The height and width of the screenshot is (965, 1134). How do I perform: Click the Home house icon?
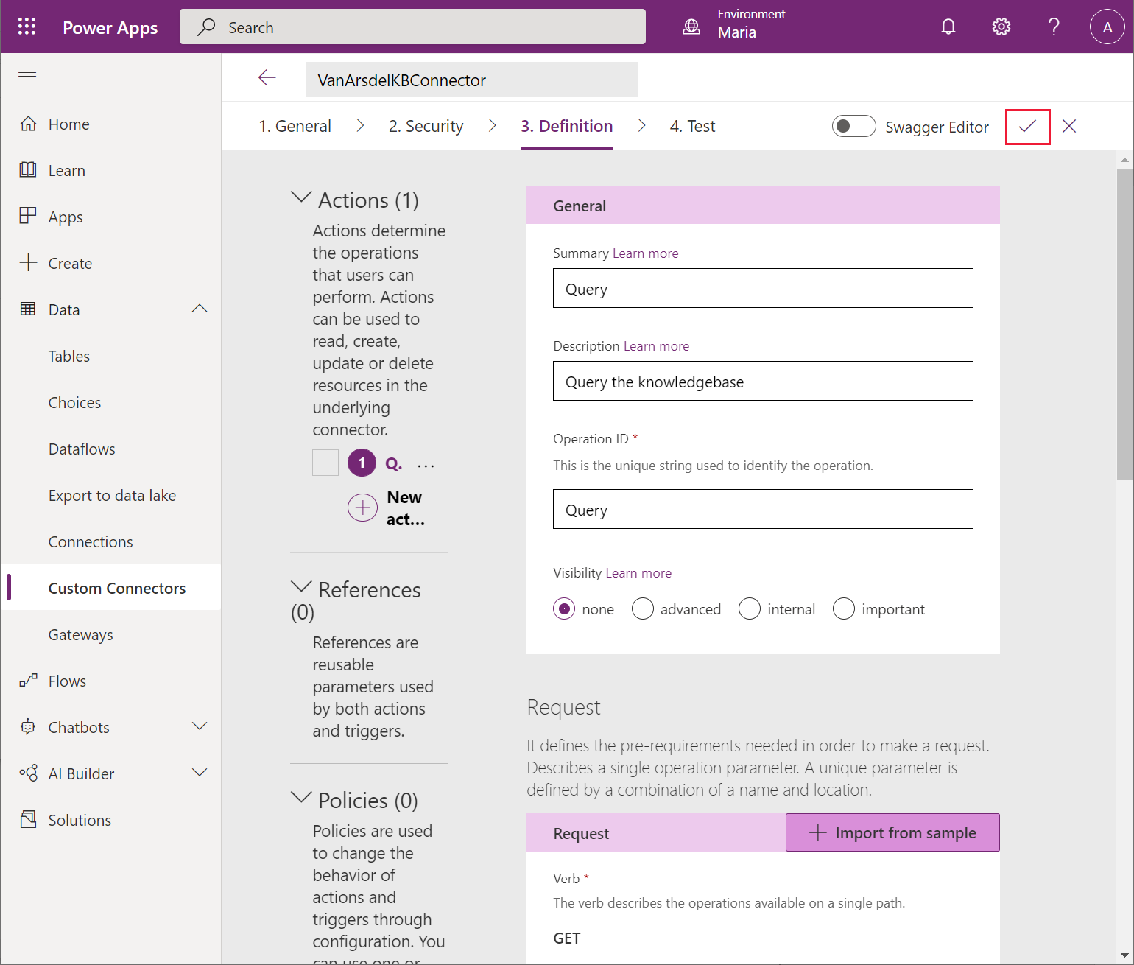[28, 124]
